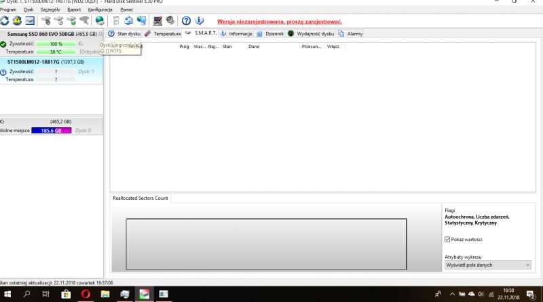Click the Hard Disk Sentinel taskbar icon
The width and height of the screenshot is (543, 302).
point(145,294)
